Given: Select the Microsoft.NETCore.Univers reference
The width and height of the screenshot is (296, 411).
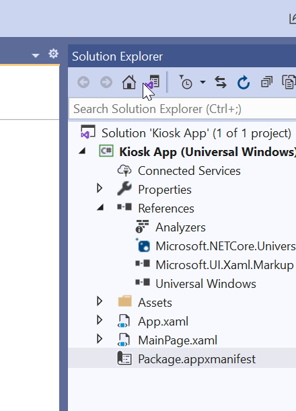Looking at the screenshot, I should 225,246.
